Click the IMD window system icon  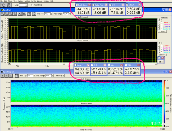(109, 65)
